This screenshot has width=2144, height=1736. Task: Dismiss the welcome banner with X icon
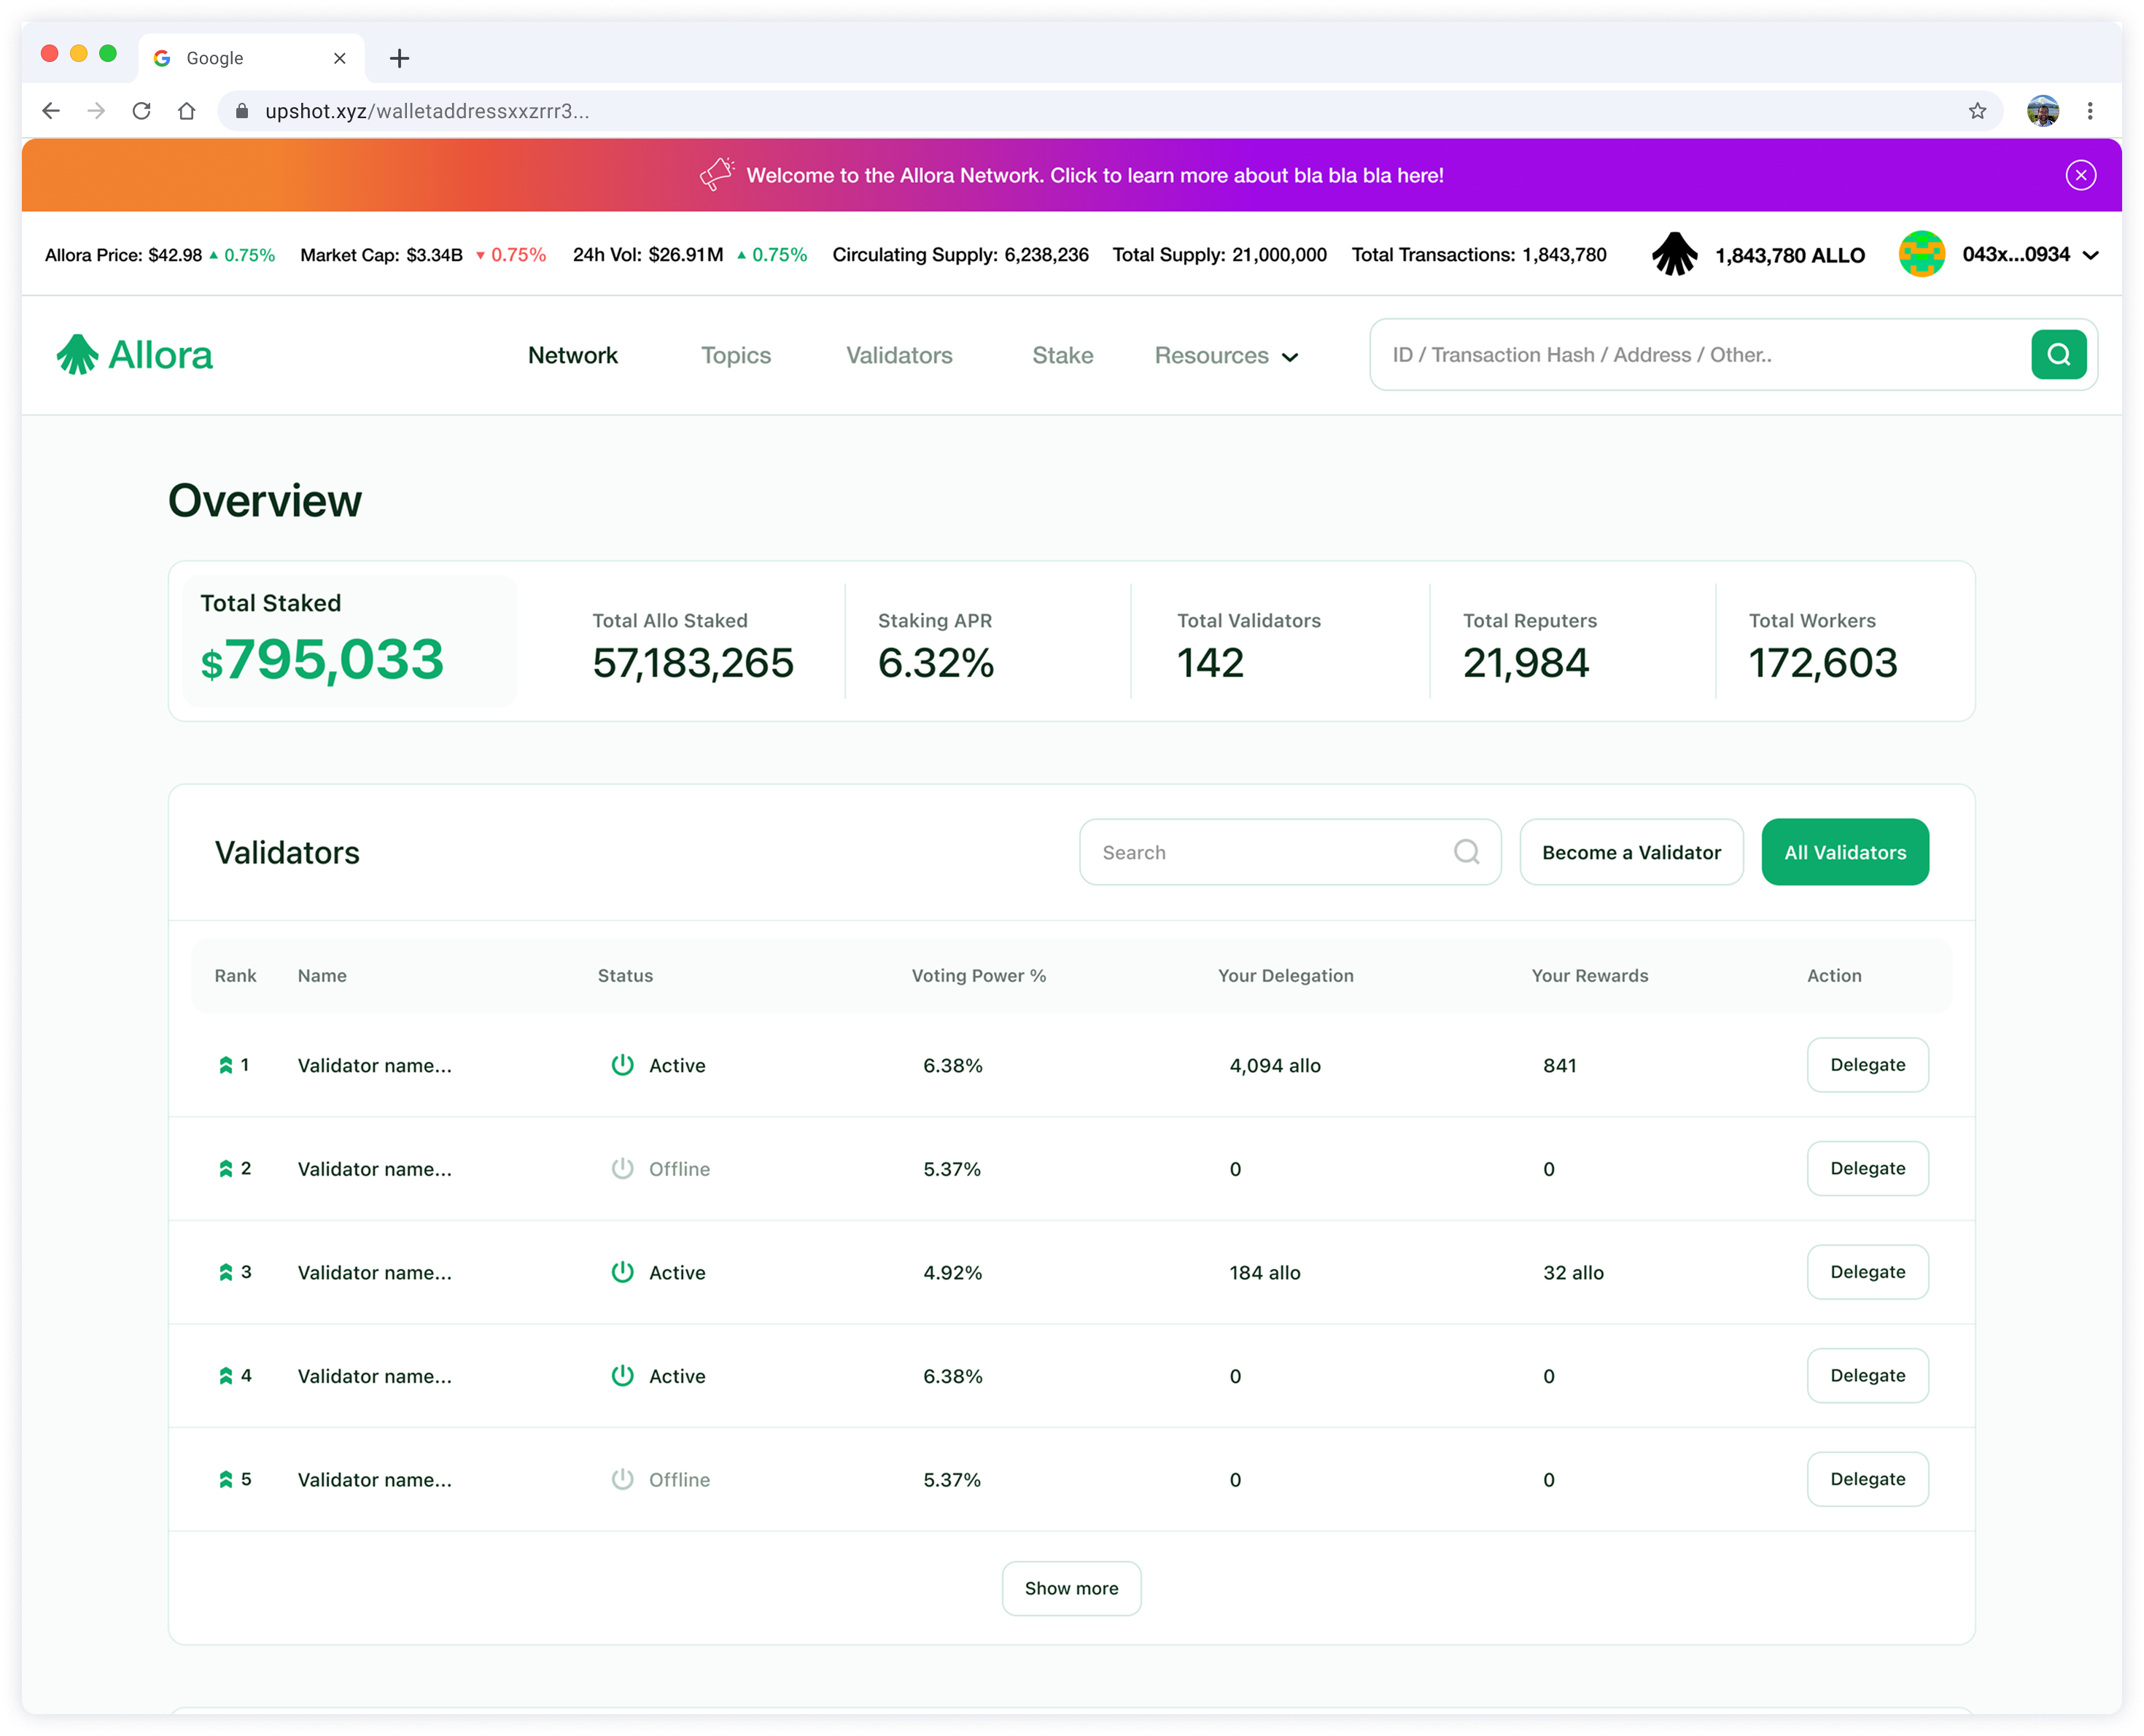[x=2080, y=175]
